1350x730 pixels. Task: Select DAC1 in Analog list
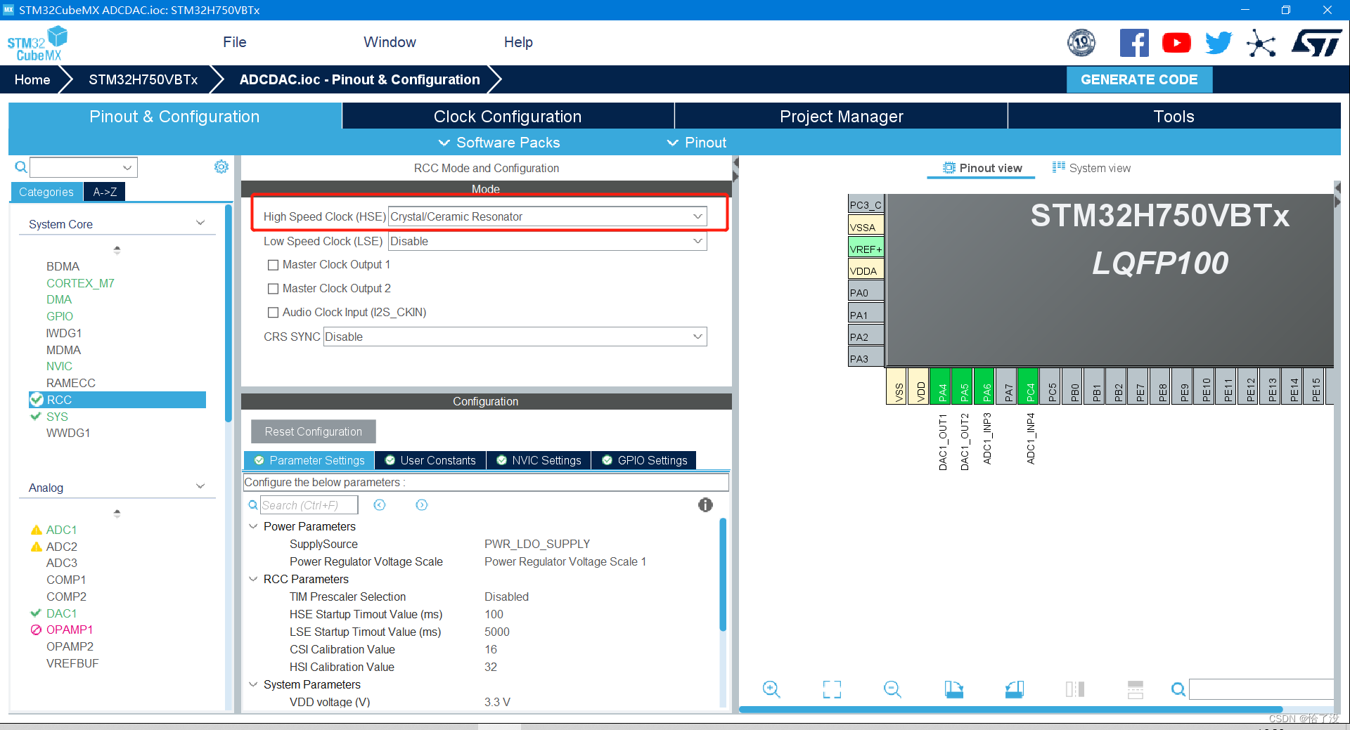pos(61,613)
